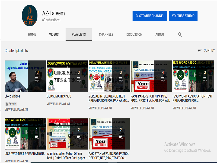217x163 pixels.
Task: Click the AZ-Taleem channel name
Action: coord(53,13)
